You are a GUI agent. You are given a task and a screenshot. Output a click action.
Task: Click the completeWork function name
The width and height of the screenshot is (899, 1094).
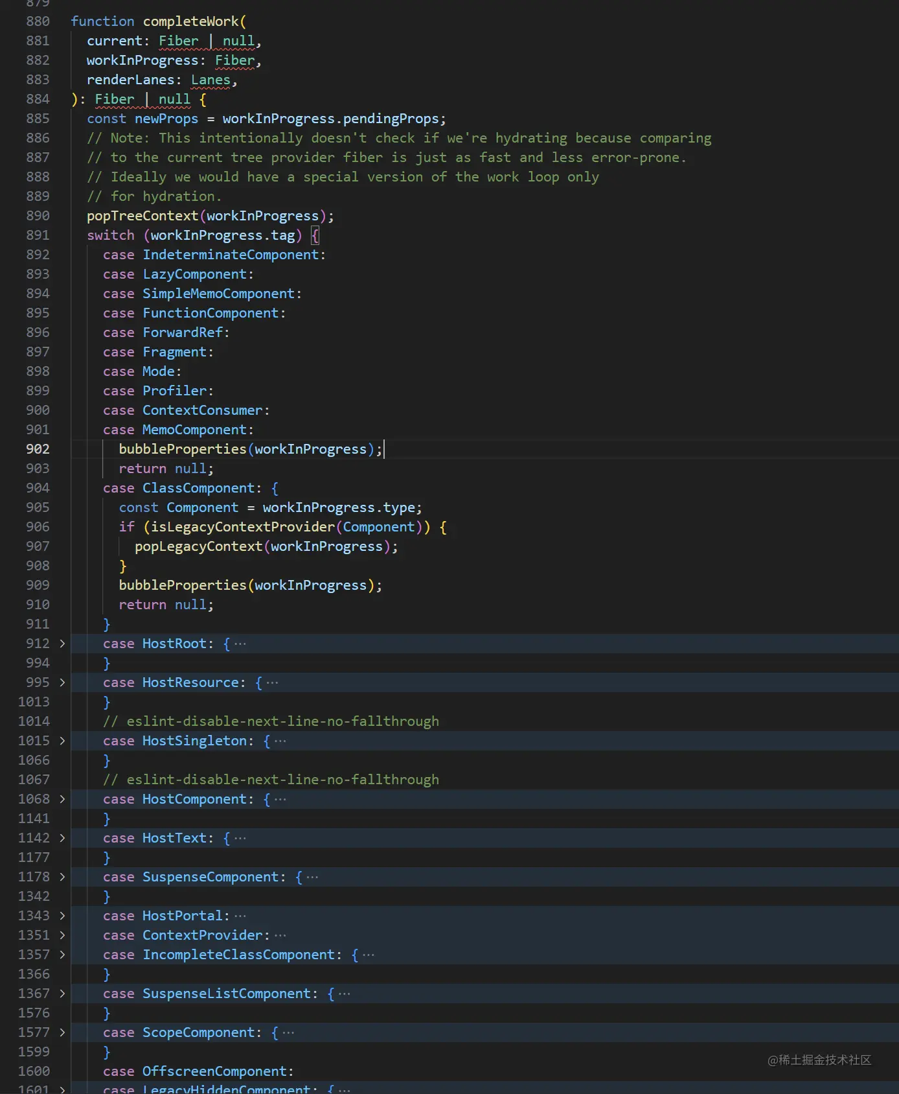190,21
